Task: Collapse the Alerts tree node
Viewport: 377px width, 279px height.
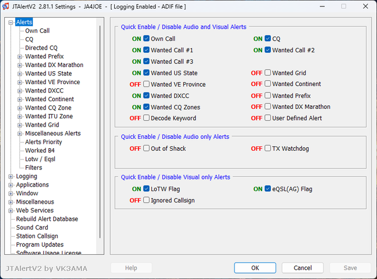Action: tap(11, 22)
